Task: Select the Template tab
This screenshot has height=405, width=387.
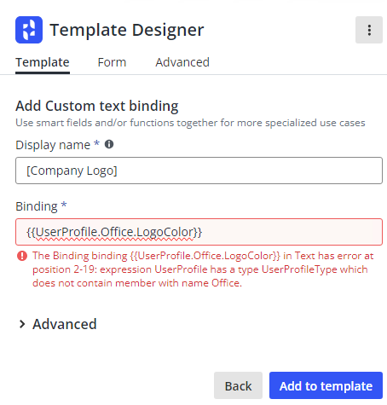Action: coord(43,62)
